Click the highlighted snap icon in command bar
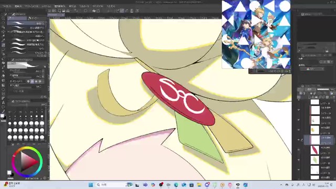 [122, 10]
